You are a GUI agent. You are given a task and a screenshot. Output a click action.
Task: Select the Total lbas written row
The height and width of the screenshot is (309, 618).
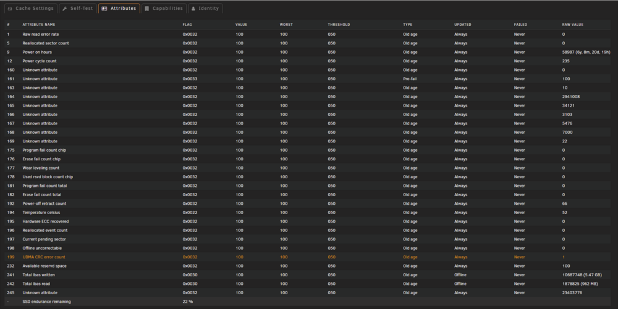307,275
